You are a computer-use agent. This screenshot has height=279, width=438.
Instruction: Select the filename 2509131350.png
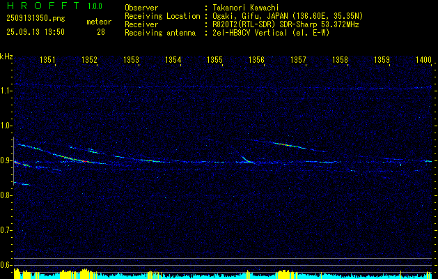36,19
